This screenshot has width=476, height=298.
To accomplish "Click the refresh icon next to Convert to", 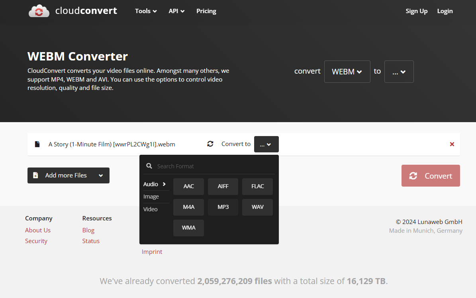I will coord(210,144).
